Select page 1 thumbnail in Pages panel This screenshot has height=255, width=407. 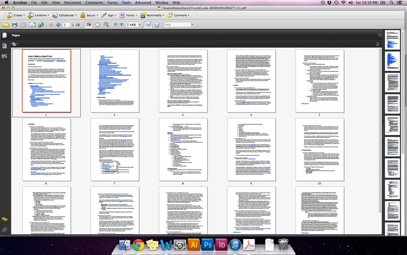tap(47, 81)
